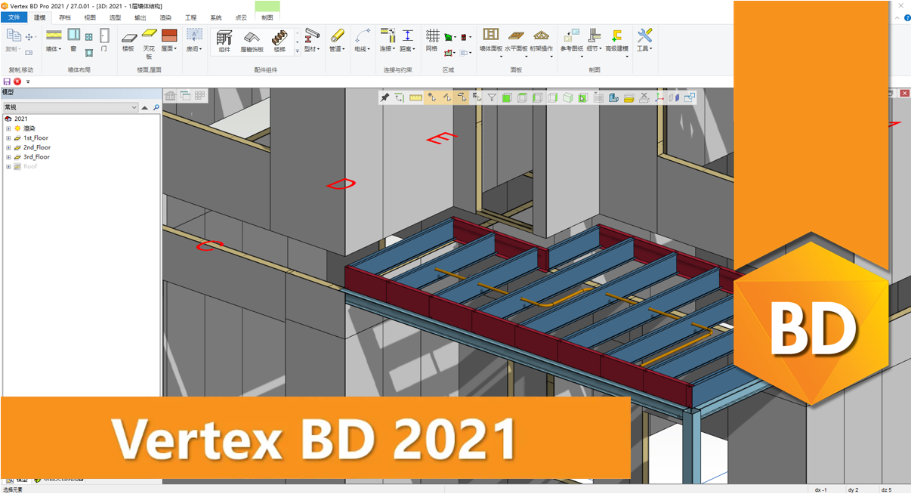Viewport: 911px width, 494px height.
Task: Expand the greyed Roof tree node
Action: [8, 166]
